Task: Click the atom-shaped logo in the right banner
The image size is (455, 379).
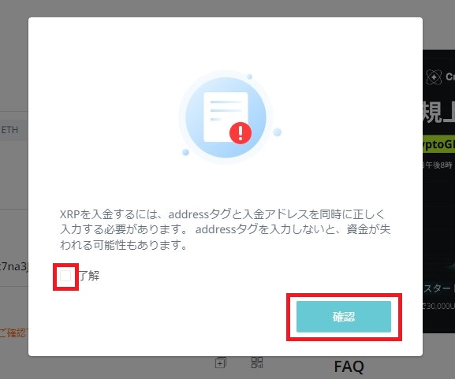Action: [434, 77]
